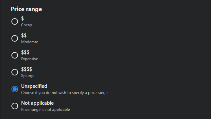Click the selected Unspecified radio button
The width and height of the screenshot is (211, 119).
pyautogui.click(x=15, y=89)
